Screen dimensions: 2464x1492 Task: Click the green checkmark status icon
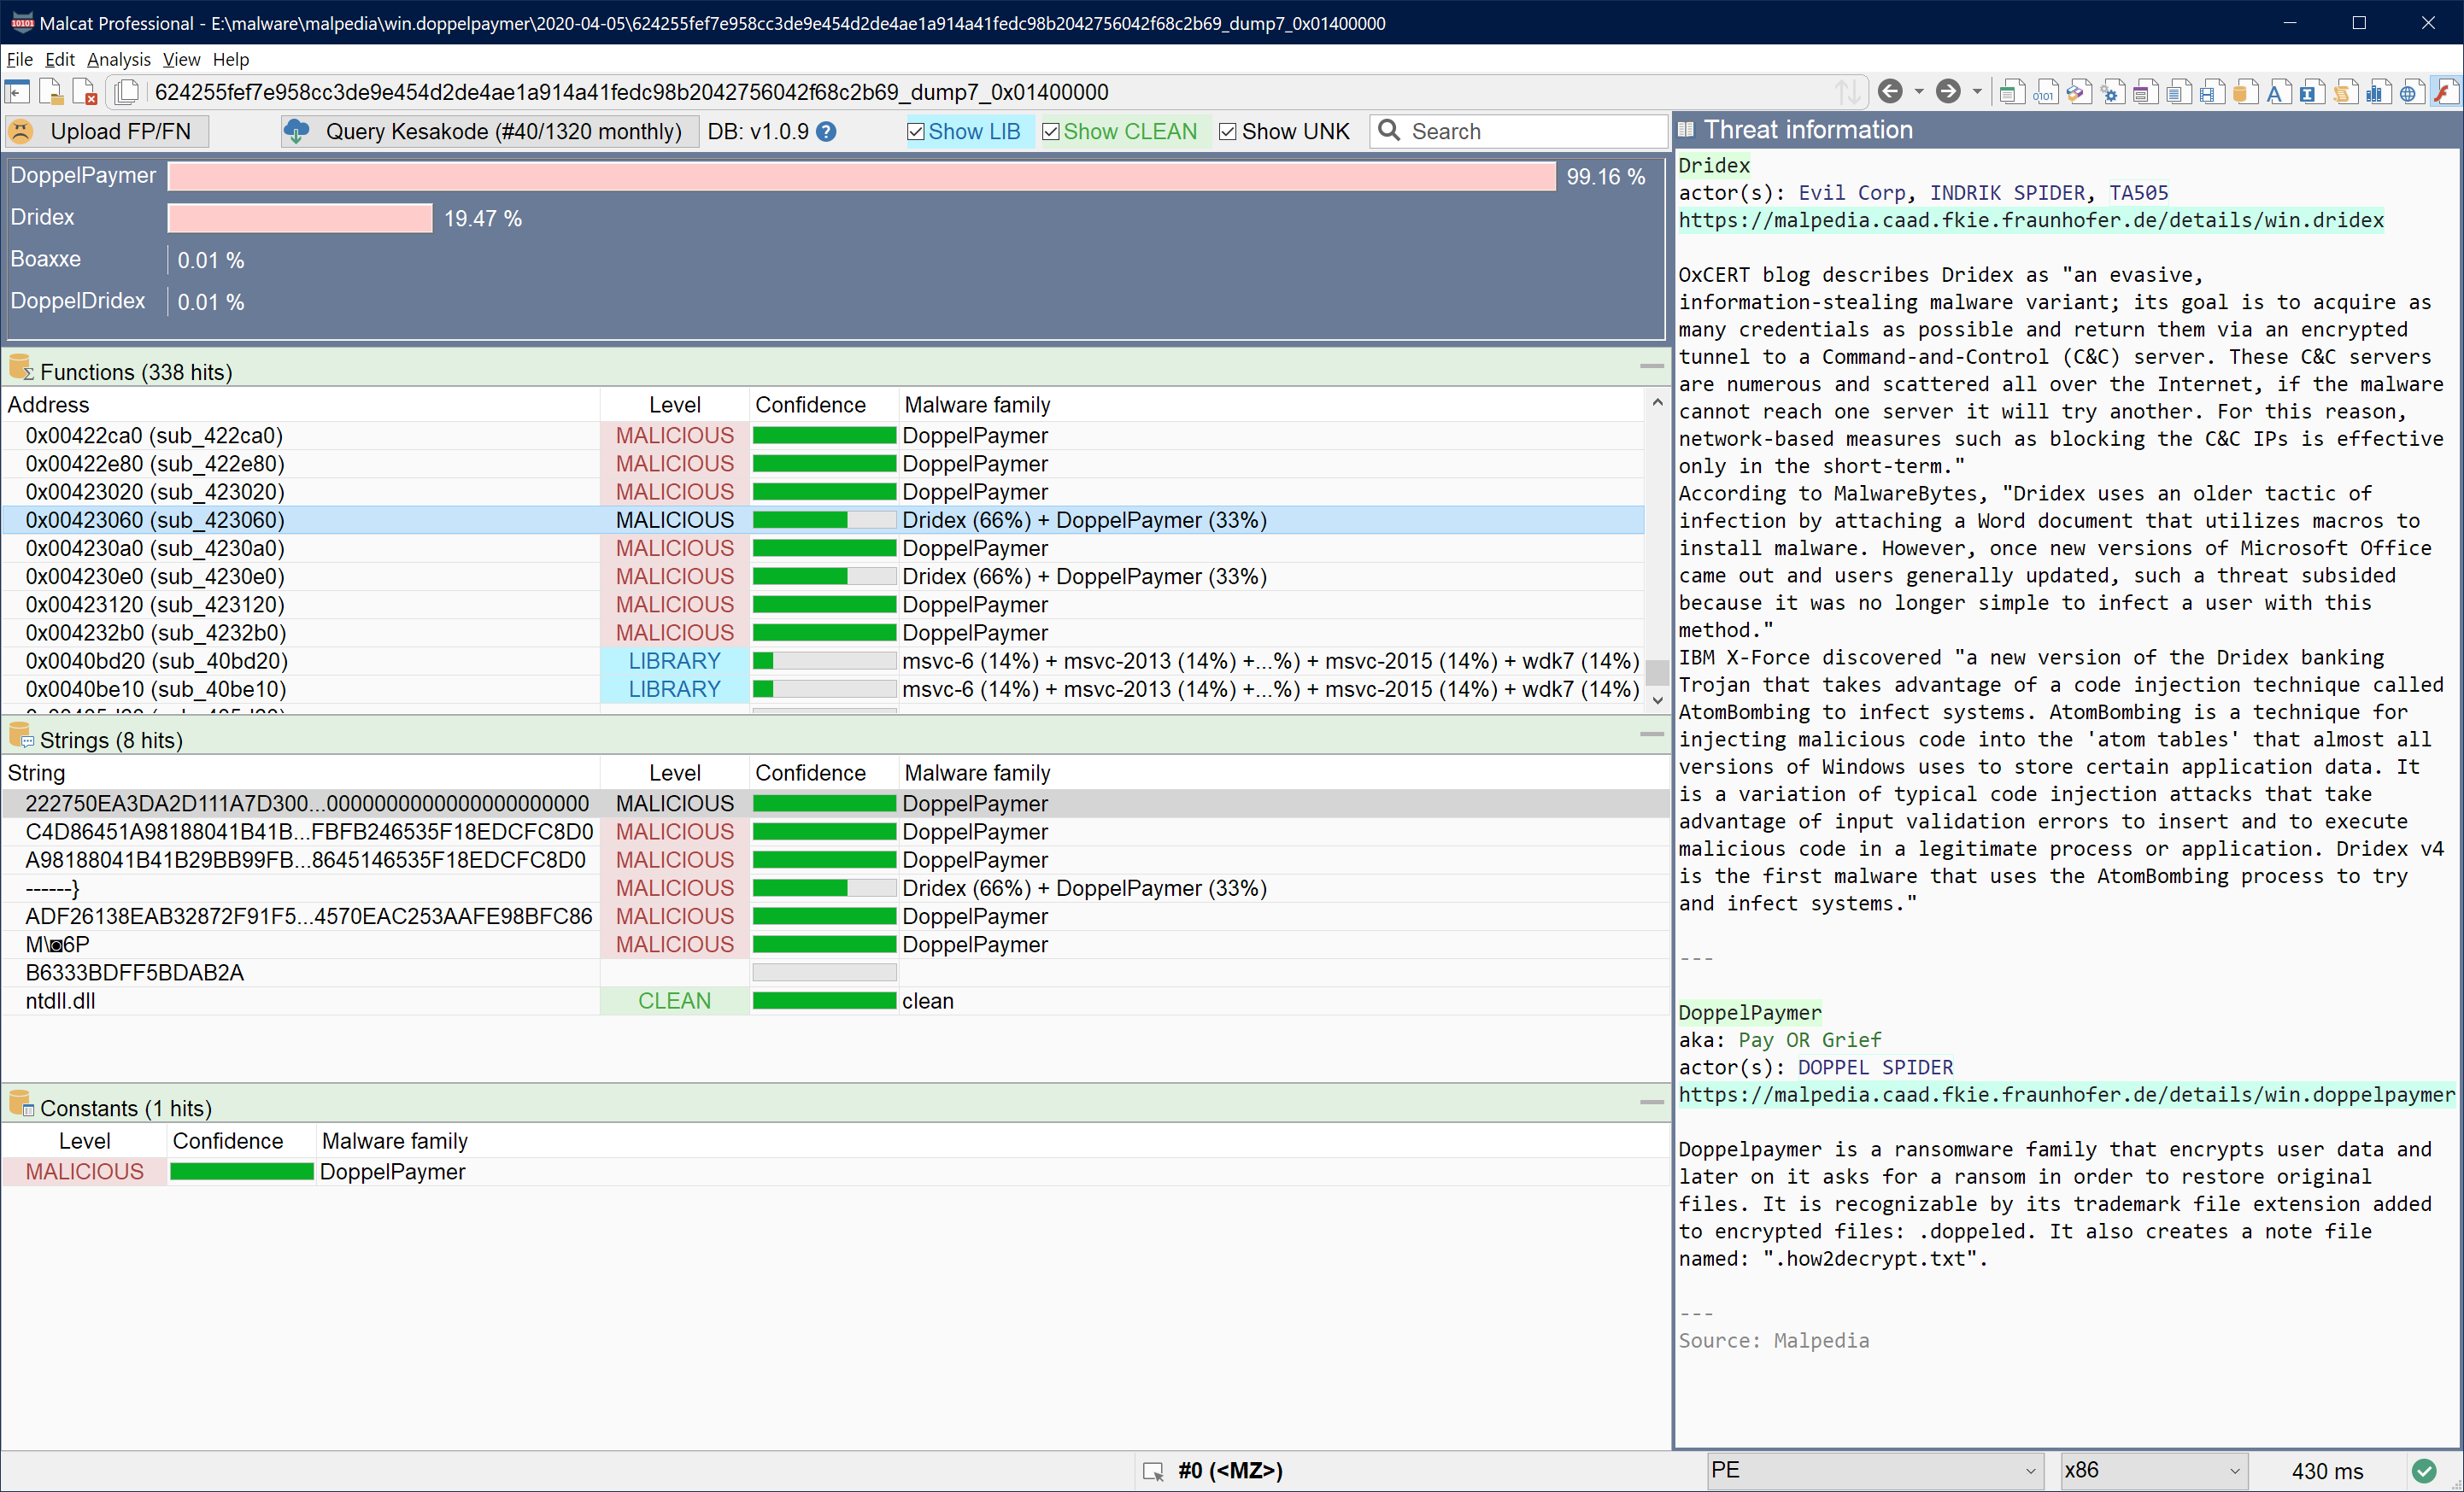2424,1470
